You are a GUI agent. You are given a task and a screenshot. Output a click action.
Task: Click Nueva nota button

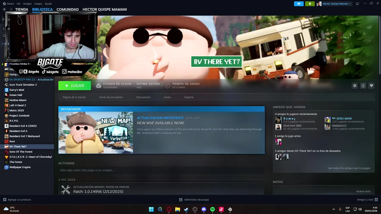click(x=363, y=191)
